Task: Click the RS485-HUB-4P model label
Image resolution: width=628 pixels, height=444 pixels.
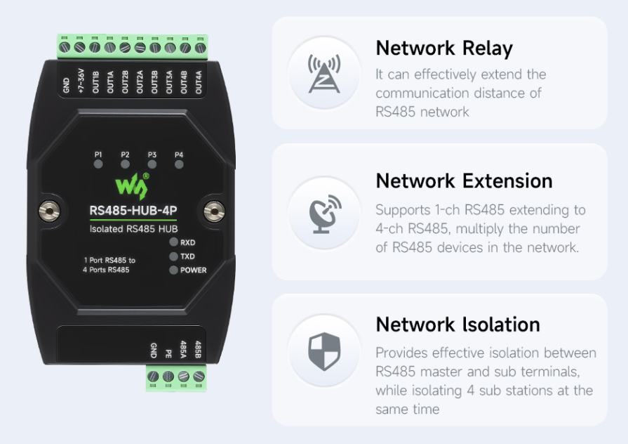Action: (133, 211)
